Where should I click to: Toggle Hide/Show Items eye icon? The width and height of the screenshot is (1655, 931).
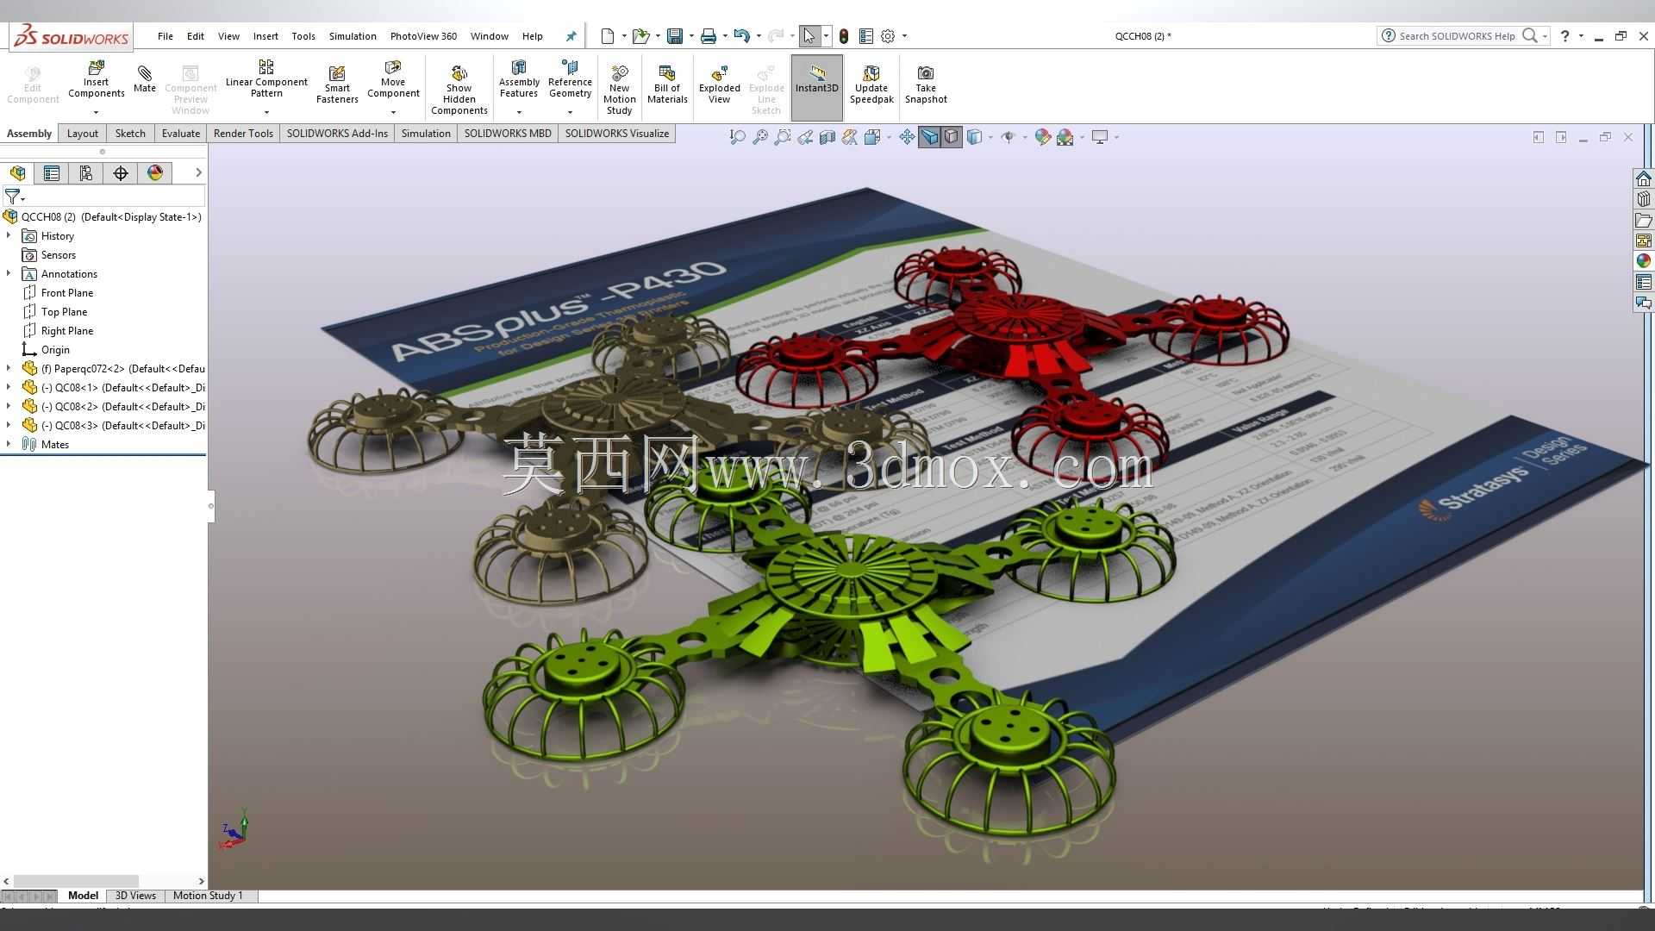(x=1008, y=137)
